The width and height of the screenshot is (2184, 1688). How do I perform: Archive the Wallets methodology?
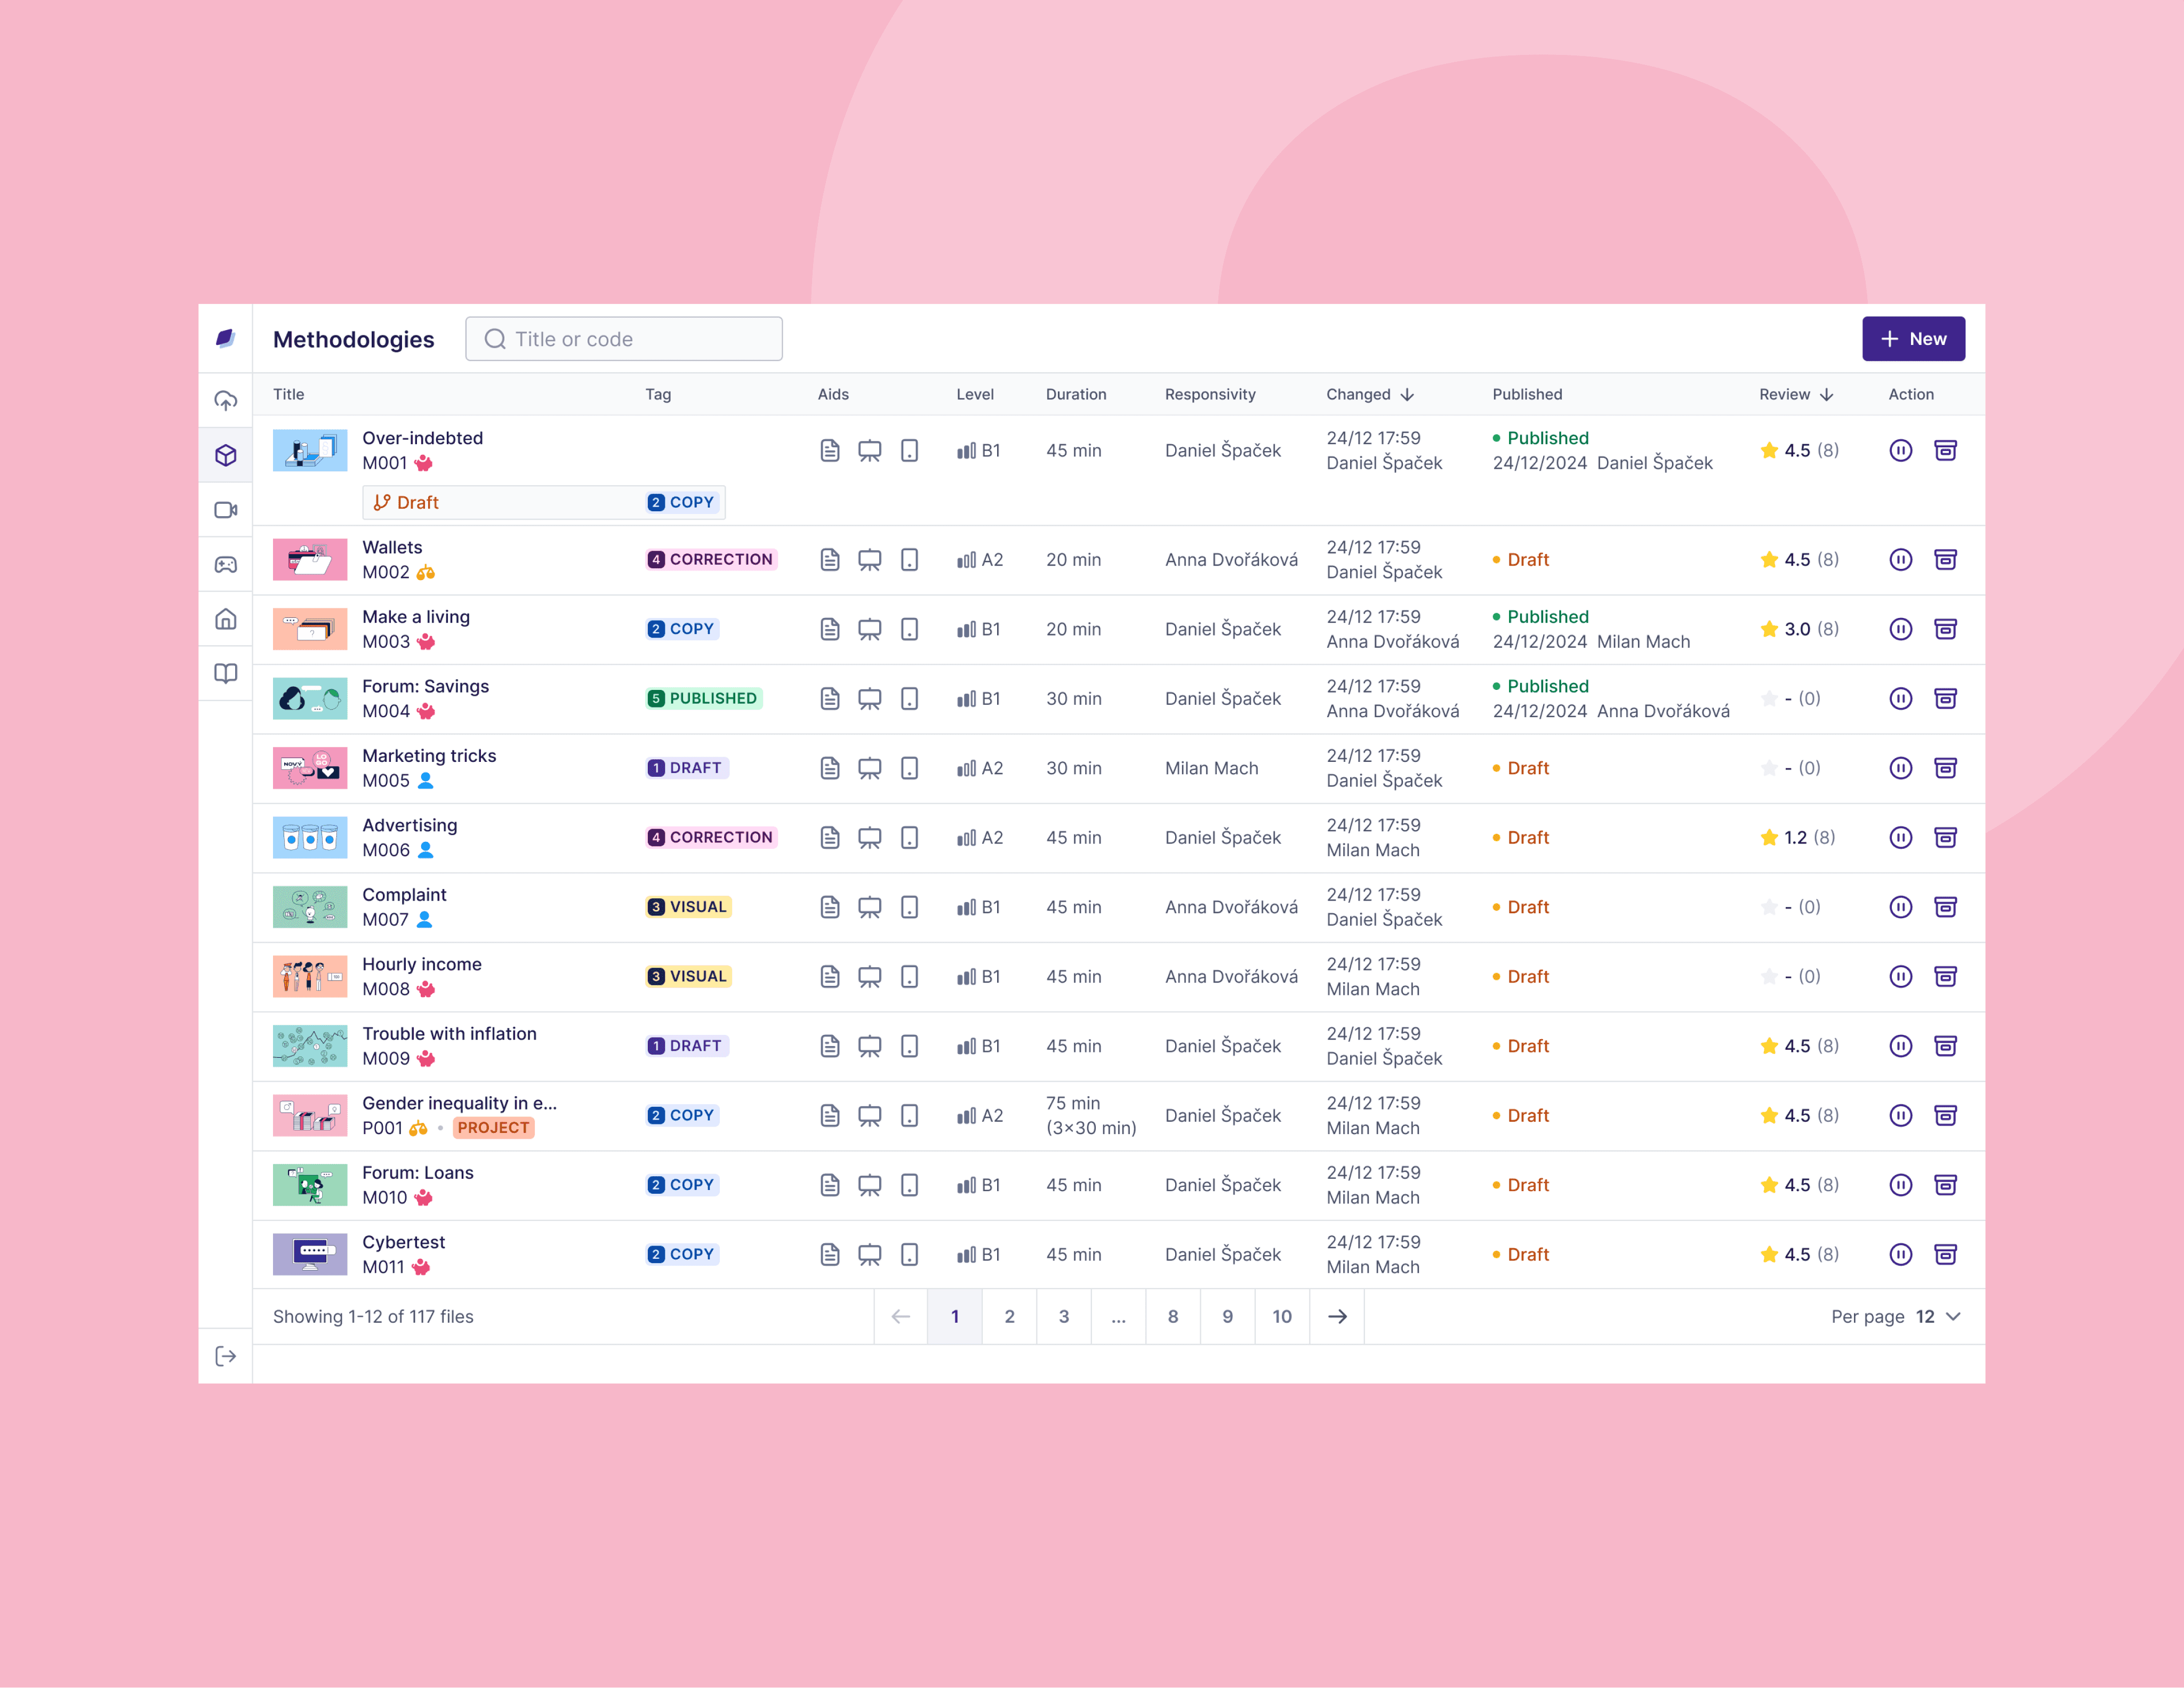1945,560
